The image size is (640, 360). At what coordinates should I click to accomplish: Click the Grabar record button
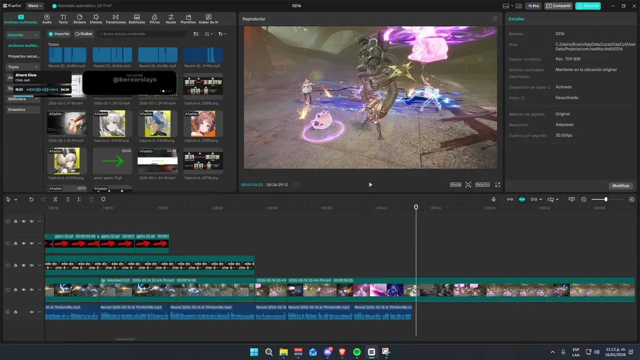click(x=83, y=34)
